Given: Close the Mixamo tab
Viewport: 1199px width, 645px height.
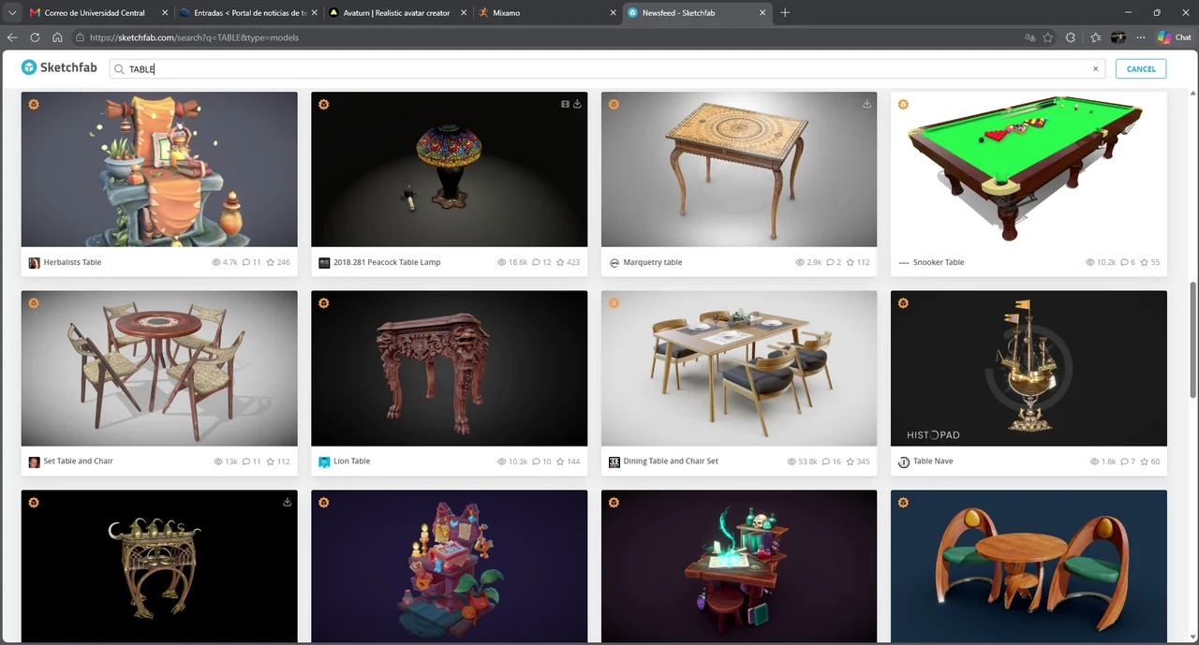Looking at the screenshot, I should click(614, 13).
